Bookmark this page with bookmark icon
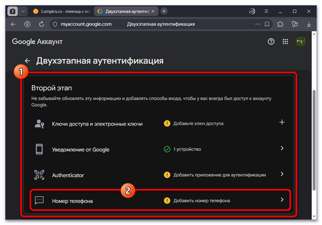Viewport: 322px width, 225px height. point(267,24)
